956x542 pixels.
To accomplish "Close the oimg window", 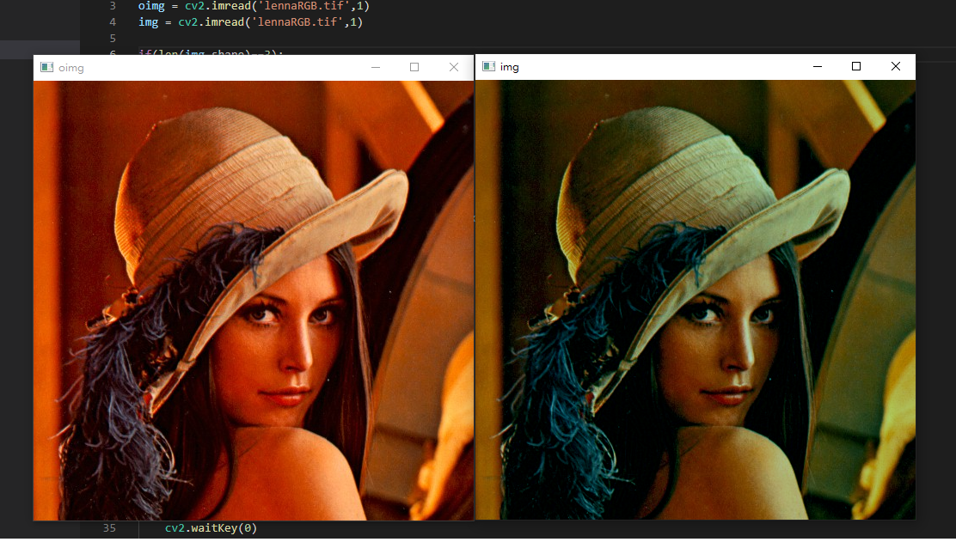I will pos(454,67).
